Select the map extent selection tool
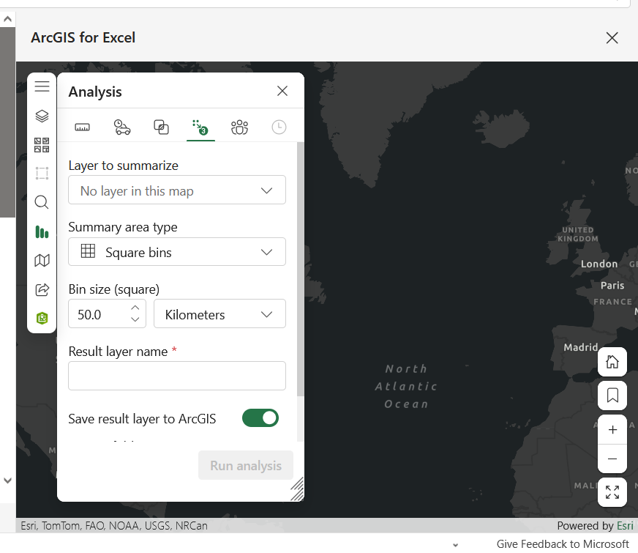 (x=42, y=173)
